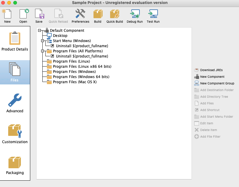Collapse the Default Component tree node

point(40,31)
